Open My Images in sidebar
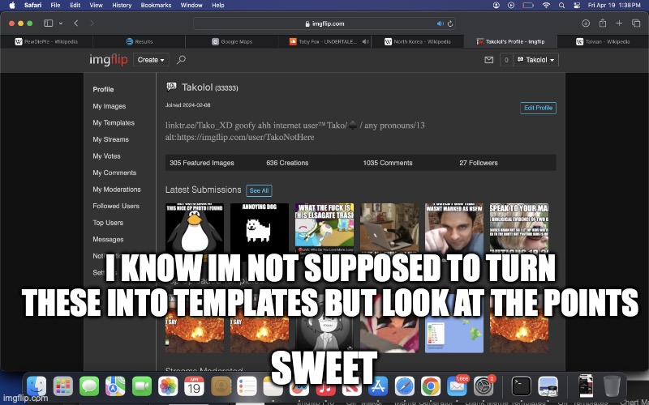649x405 pixels. (110, 106)
